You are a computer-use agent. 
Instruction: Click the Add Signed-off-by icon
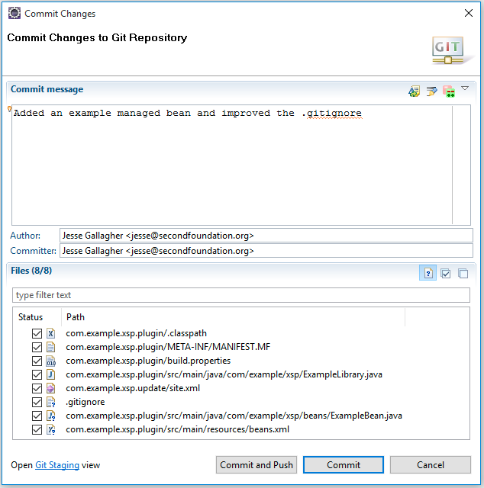(x=431, y=91)
